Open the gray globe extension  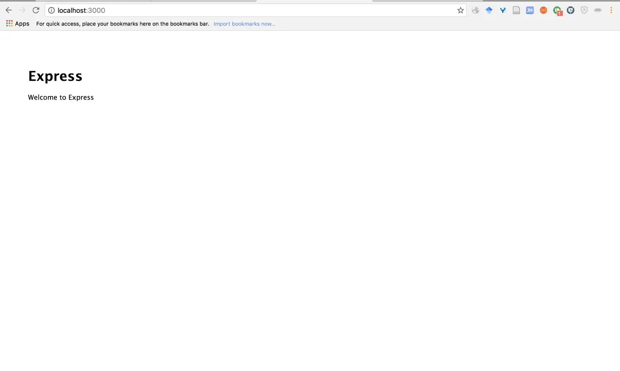475,10
